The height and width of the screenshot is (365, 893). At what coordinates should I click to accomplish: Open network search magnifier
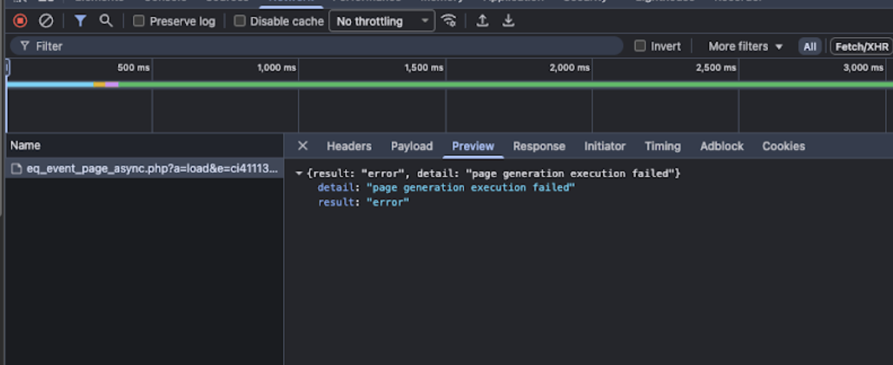tap(106, 21)
